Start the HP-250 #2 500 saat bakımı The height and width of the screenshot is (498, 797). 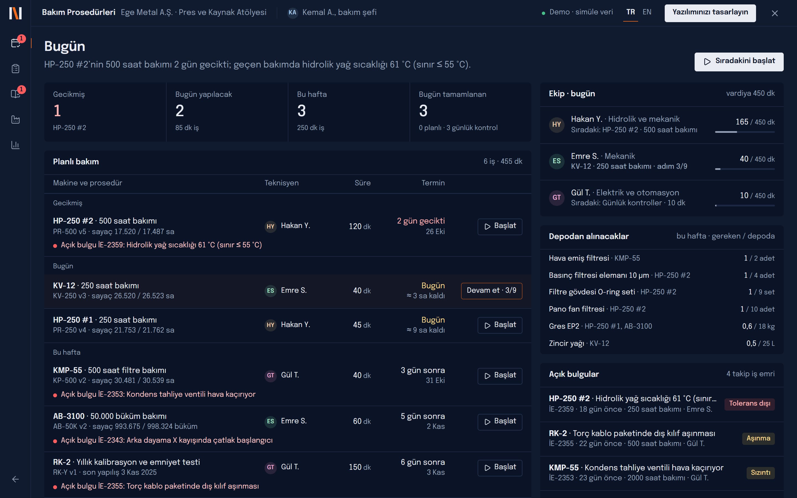500,227
